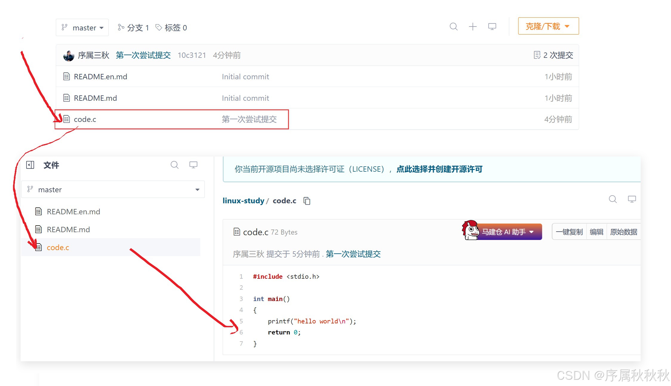Open the master branch dropdown at top
This screenshot has width=671, height=386.
(x=82, y=27)
